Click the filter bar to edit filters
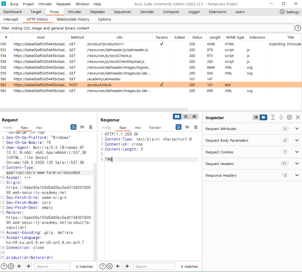Screen dimensions: 302x272 click(147, 28)
